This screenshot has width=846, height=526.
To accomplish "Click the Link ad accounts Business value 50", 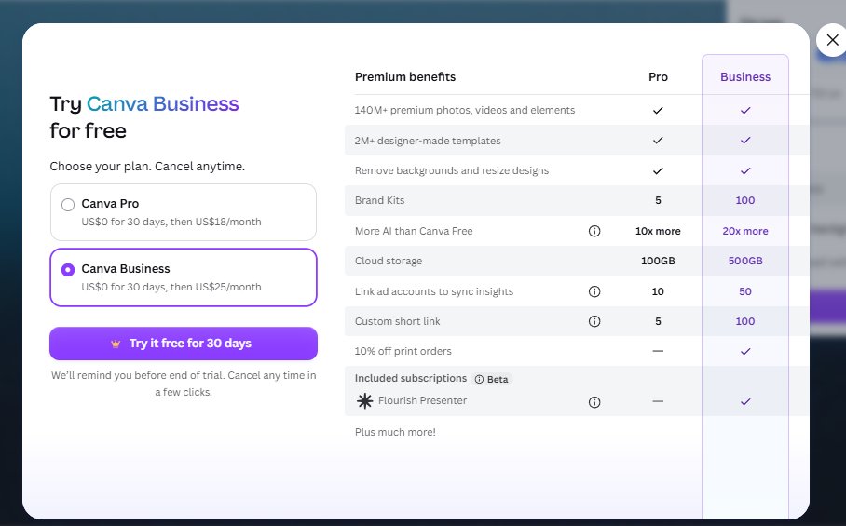I will (745, 291).
